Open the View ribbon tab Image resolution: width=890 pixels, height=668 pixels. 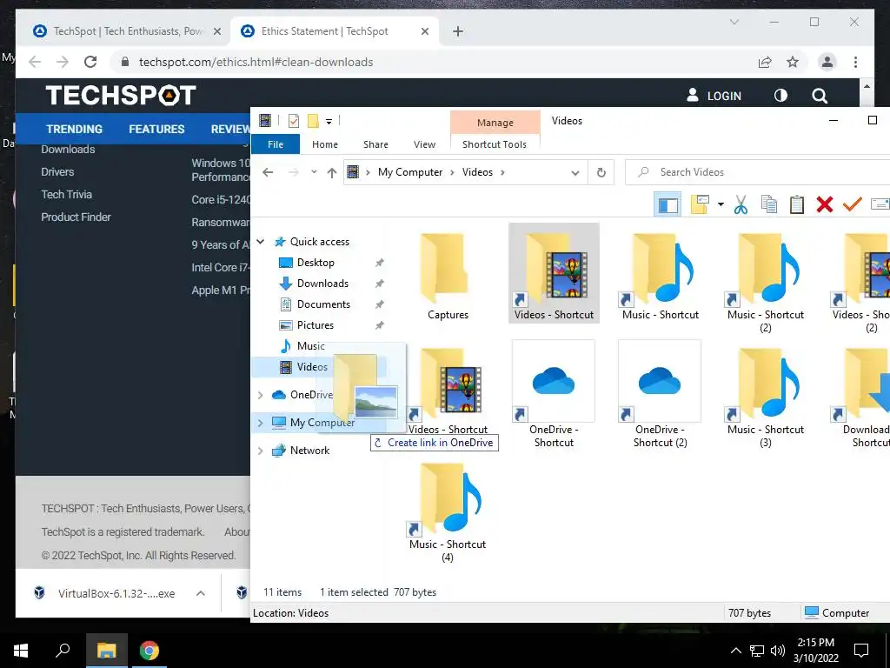(x=424, y=144)
